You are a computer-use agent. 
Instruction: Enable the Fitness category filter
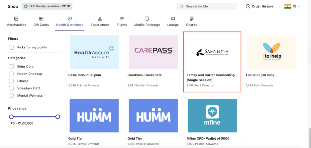11,81
